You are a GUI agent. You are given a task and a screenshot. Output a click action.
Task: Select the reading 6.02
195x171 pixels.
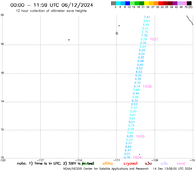142,54
